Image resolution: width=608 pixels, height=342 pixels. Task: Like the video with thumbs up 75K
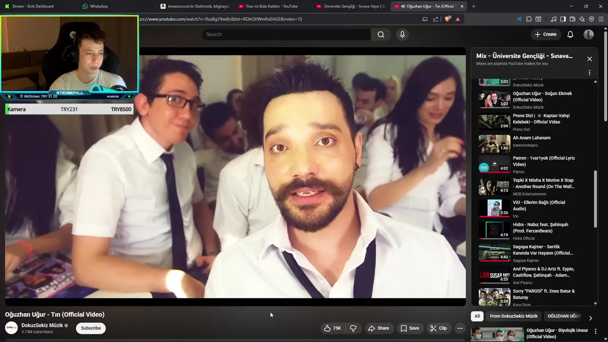[332, 328]
